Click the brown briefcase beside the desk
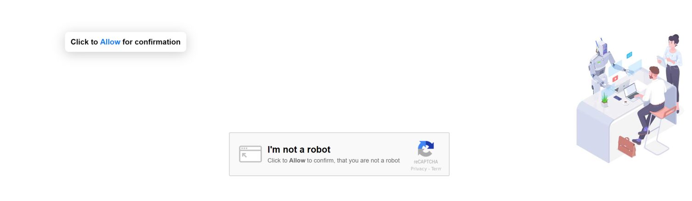 [626, 146]
